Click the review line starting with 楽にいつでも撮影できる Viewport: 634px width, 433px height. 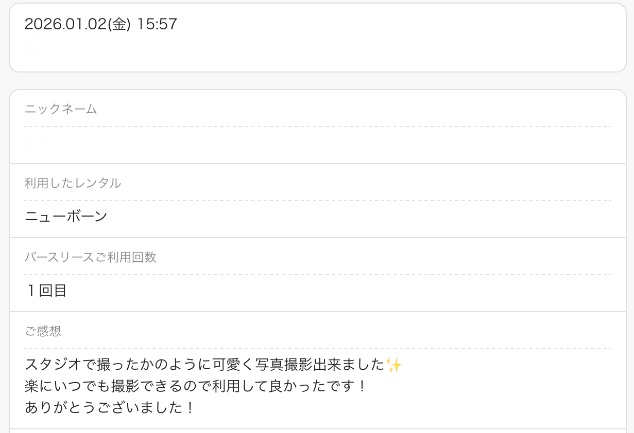pos(195,386)
